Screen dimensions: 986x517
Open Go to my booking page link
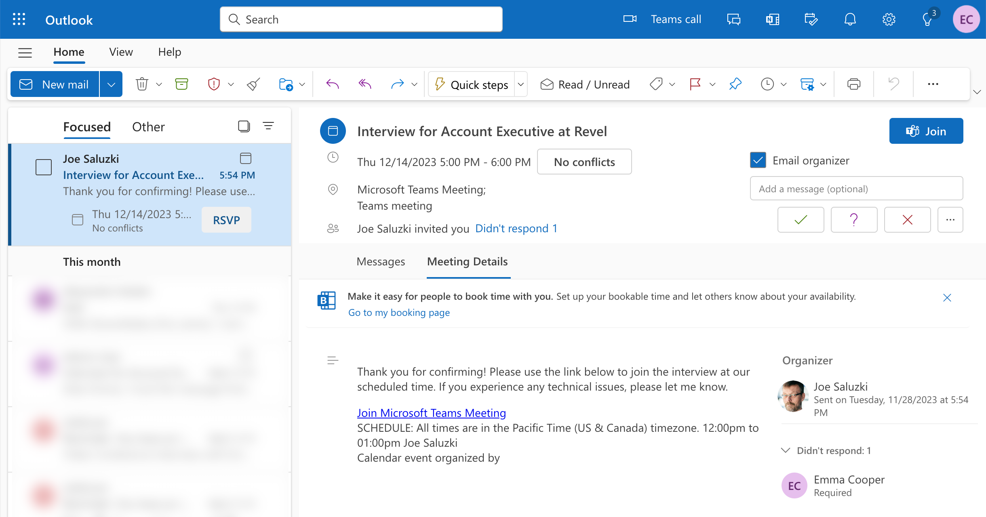point(399,313)
